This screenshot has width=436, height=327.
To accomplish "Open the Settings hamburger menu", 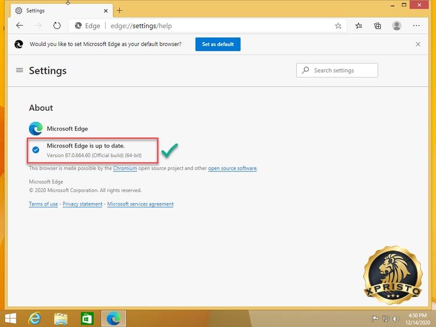I will (19, 70).
